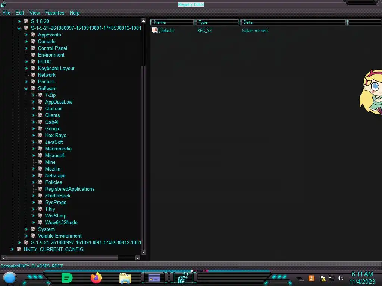The width and height of the screenshot is (382, 286).
Task: Open File Explorer from the taskbar
Action: point(125,278)
